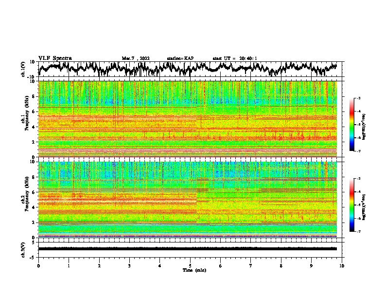This screenshot has height=298, width=385.
Task: Click the ch.1 spectrogram panel
Action: pos(188,119)
